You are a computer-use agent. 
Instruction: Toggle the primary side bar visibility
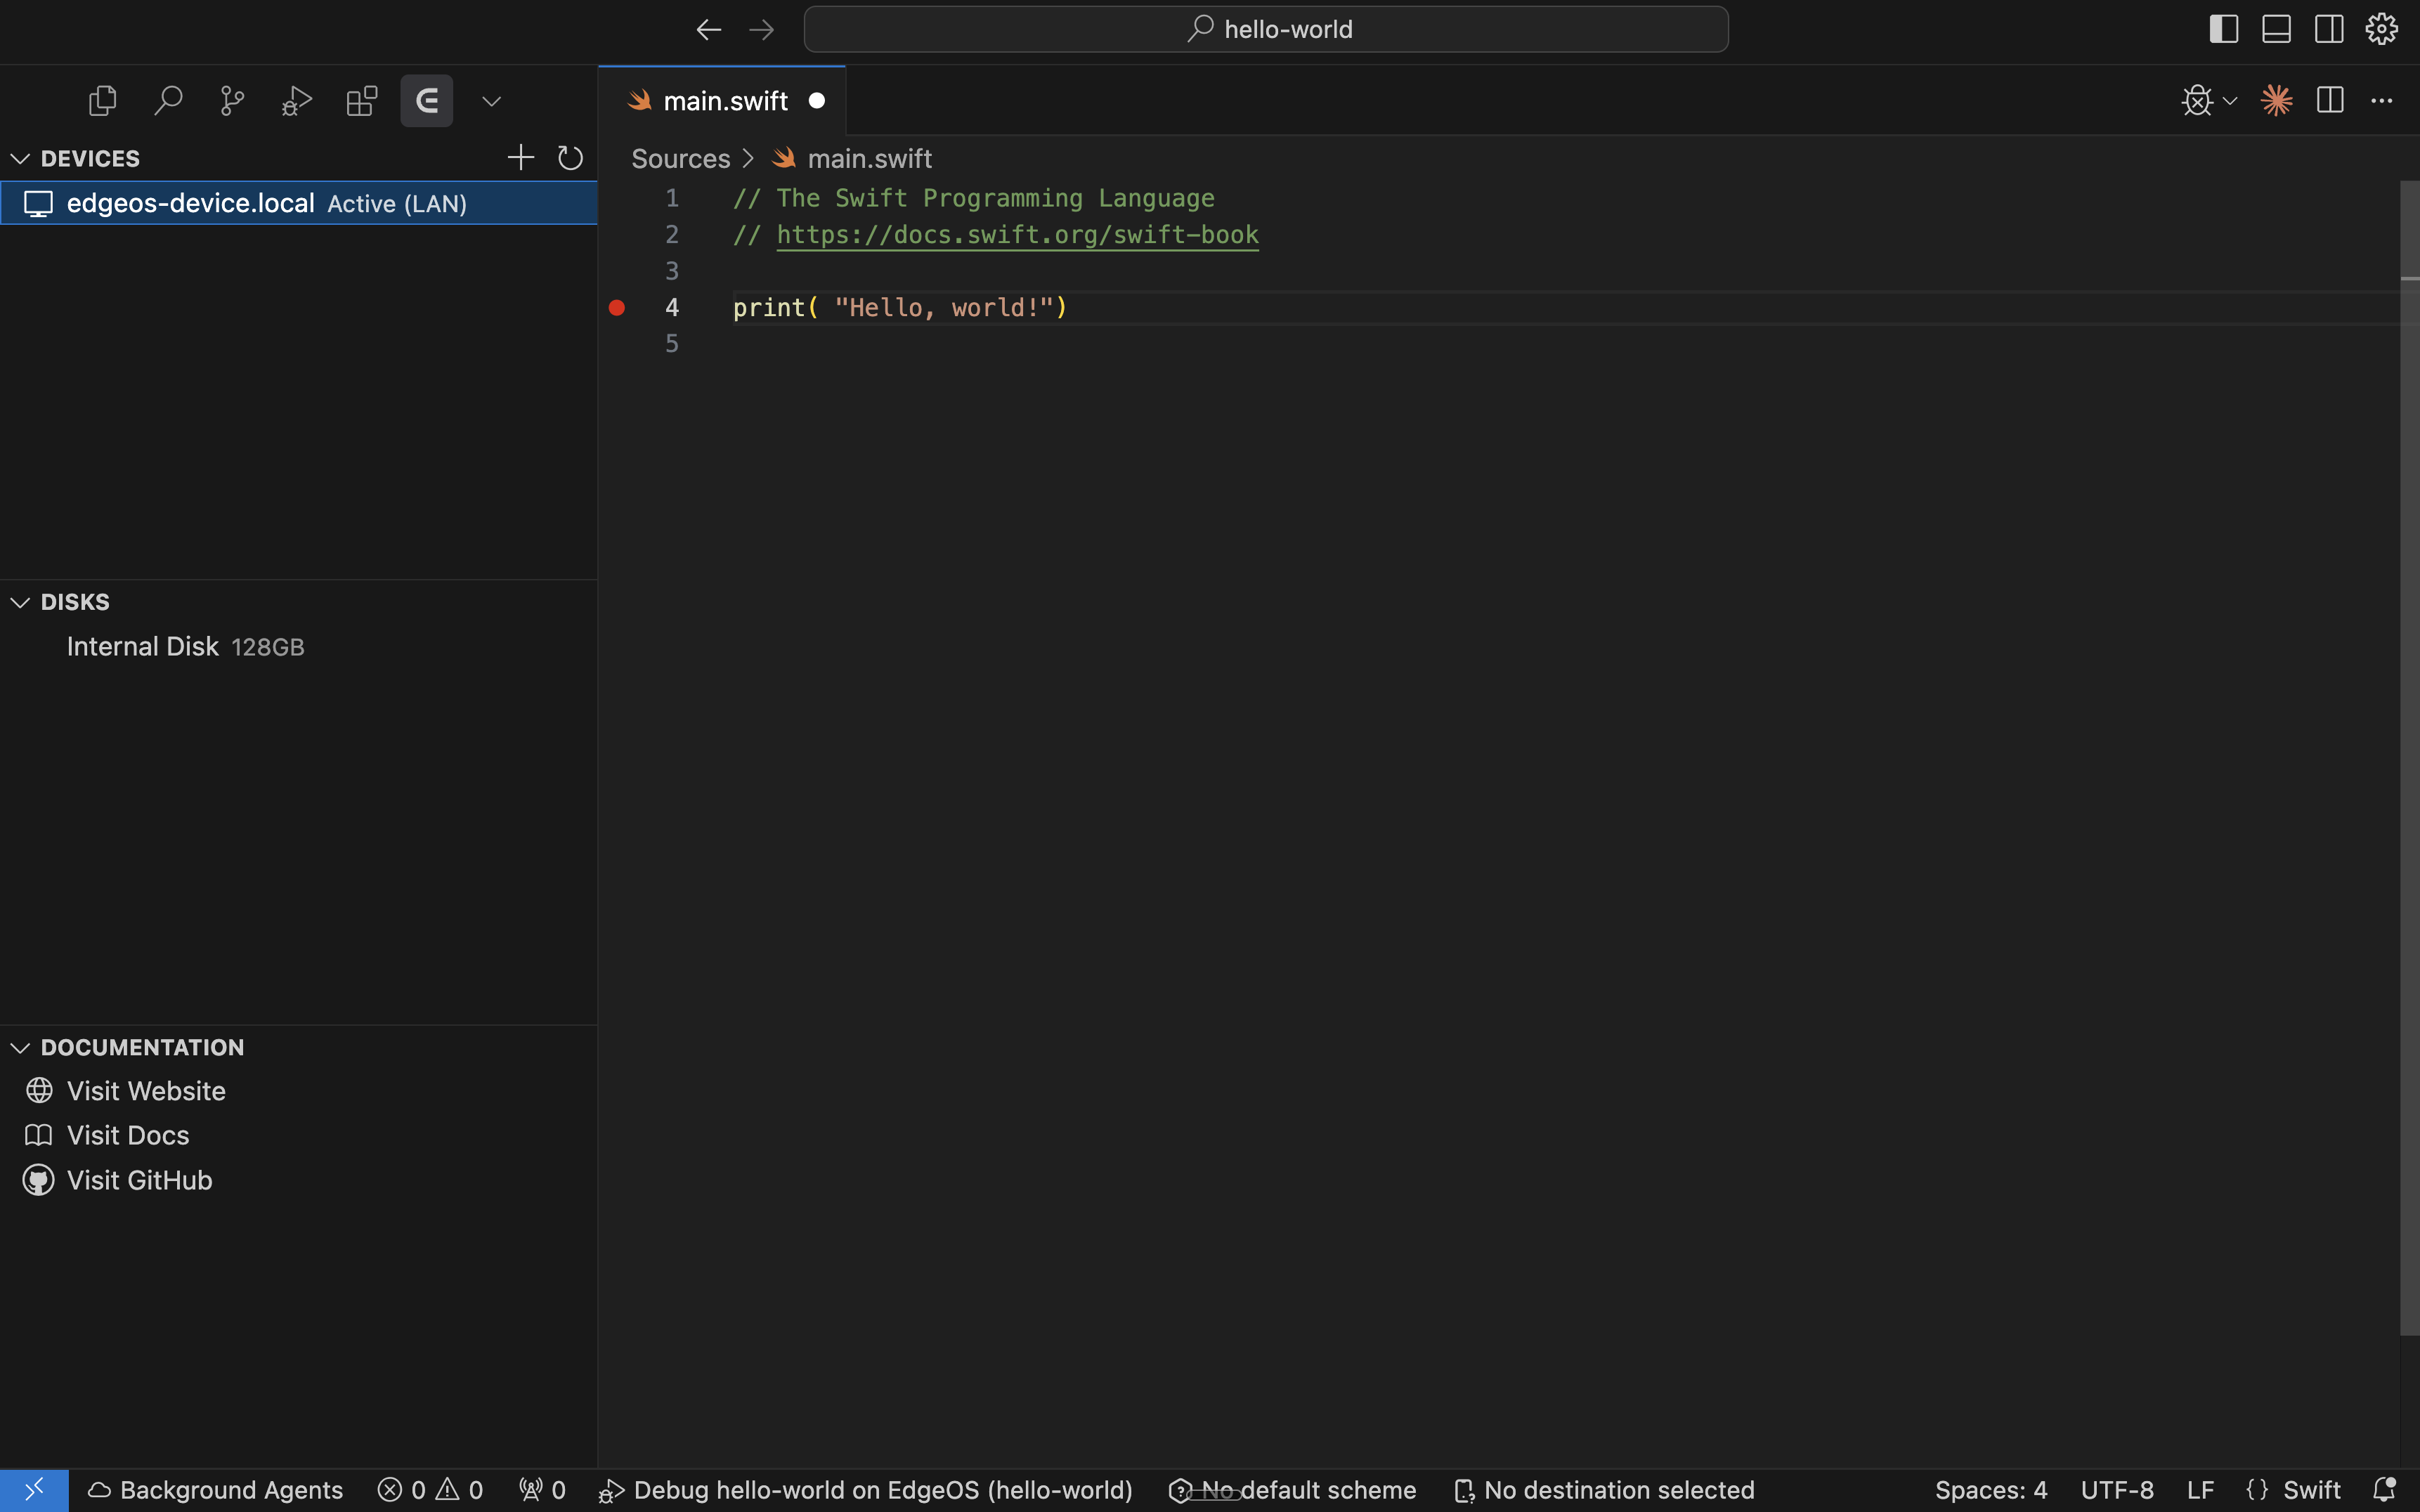pos(2223,29)
